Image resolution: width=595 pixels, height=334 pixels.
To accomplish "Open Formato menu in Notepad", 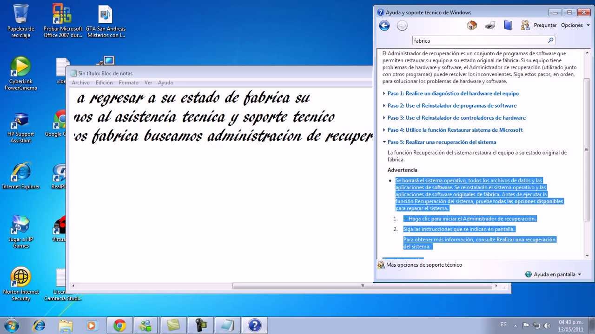I will (128, 83).
